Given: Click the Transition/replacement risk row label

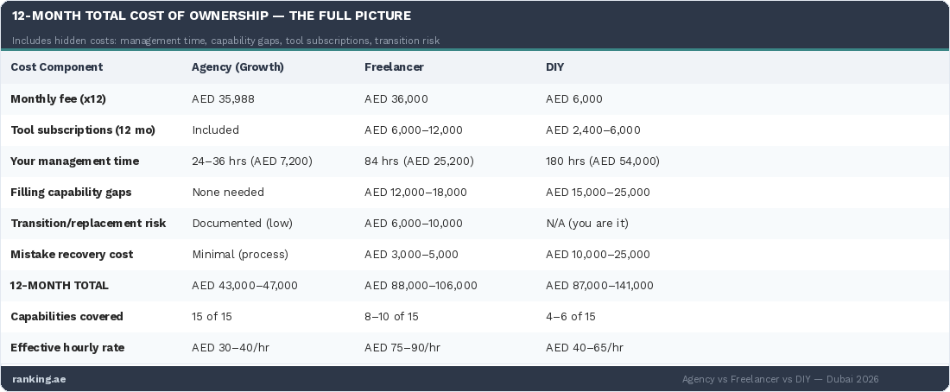Looking at the screenshot, I should tap(88, 224).
